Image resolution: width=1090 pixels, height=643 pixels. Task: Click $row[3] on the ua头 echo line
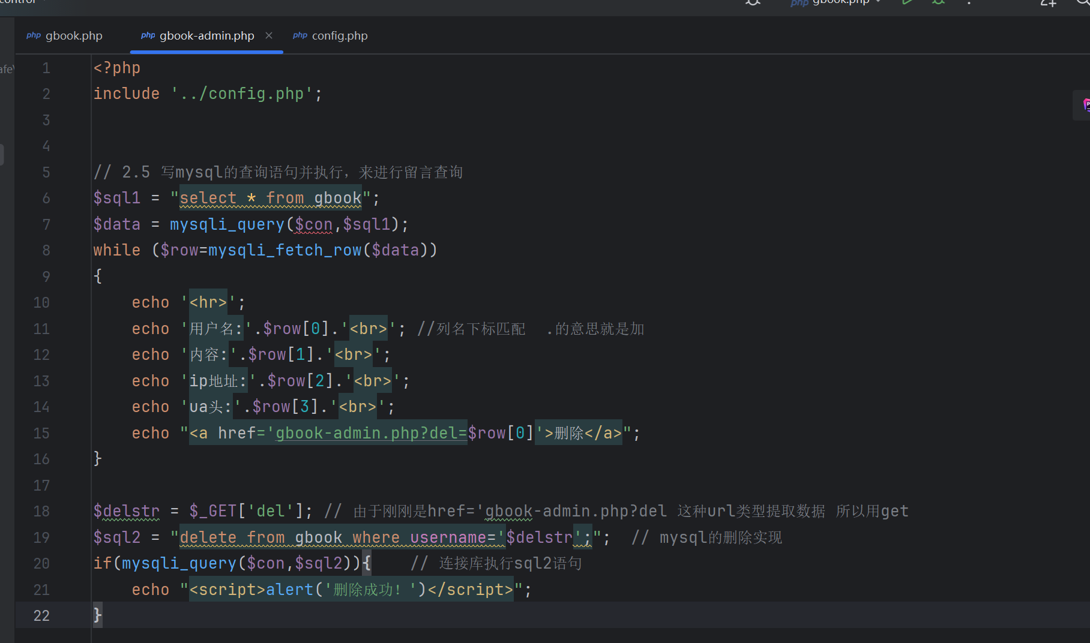point(286,407)
